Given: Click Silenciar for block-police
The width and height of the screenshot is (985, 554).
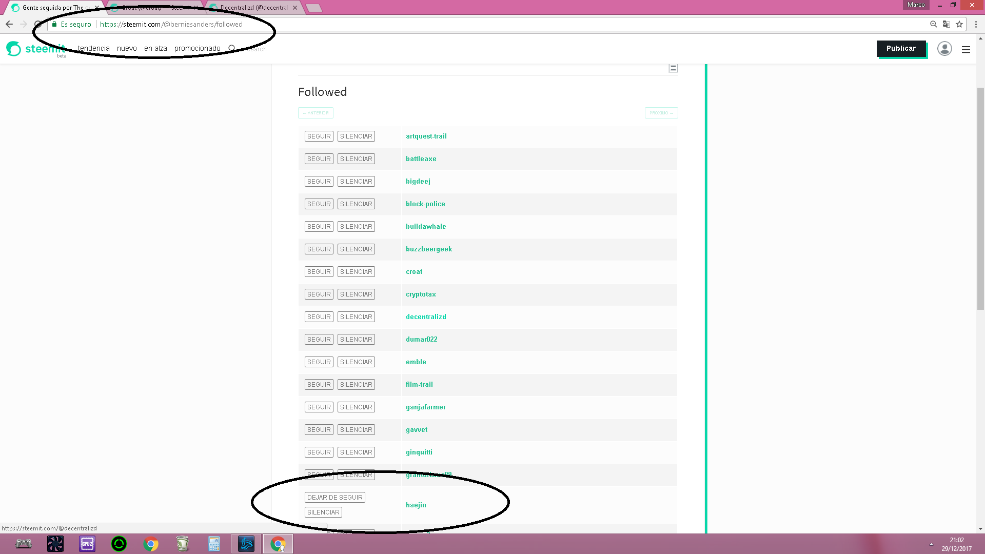Looking at the screenshot, I should [356, 204].
